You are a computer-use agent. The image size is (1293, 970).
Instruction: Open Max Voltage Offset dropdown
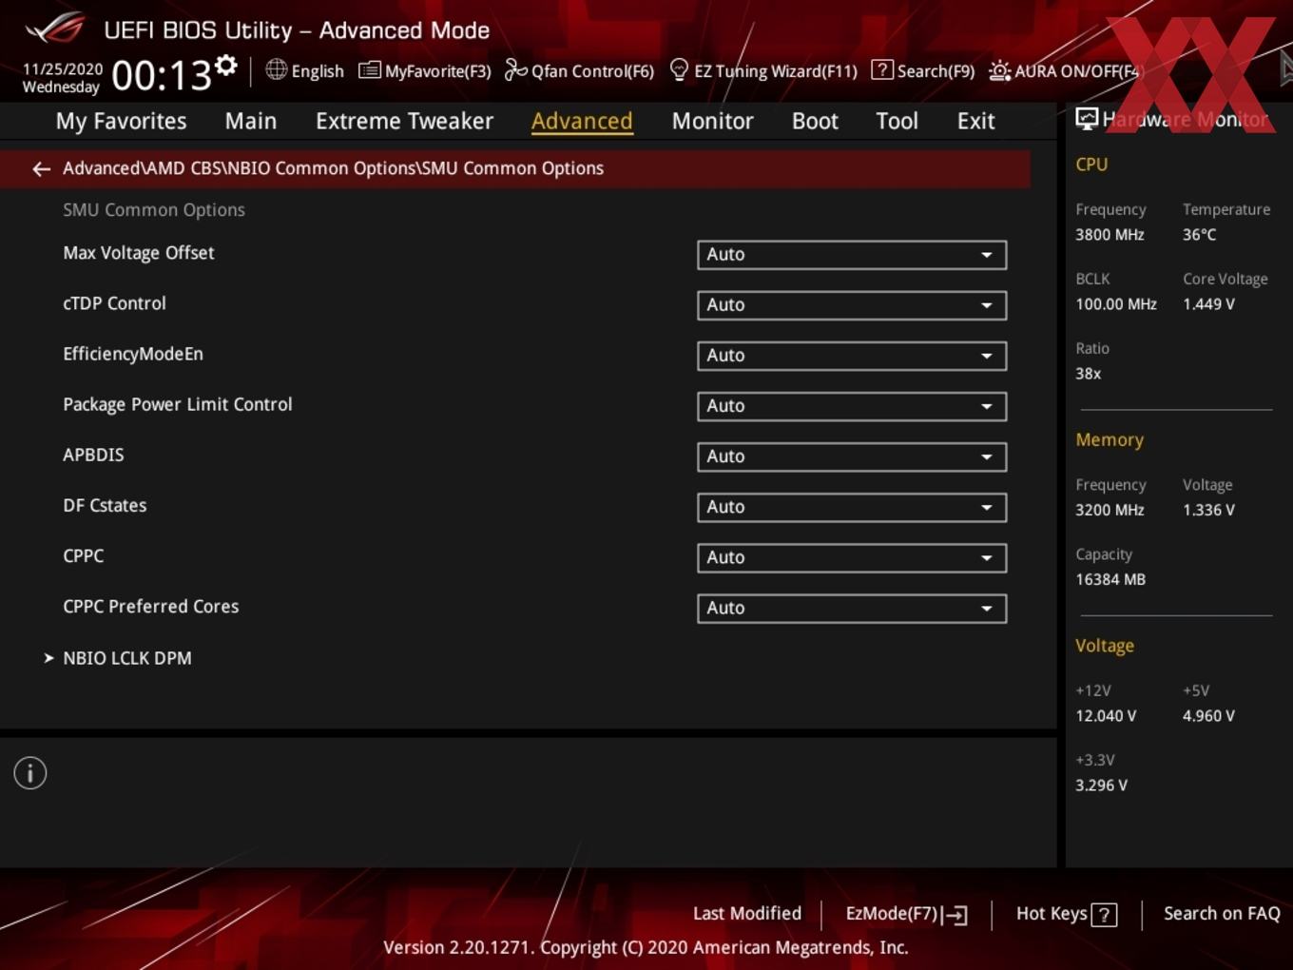click(852, 255)
